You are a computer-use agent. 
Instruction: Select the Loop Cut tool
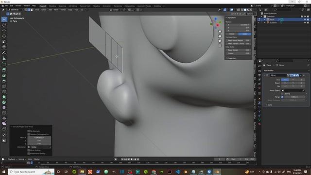pos(4,86)
